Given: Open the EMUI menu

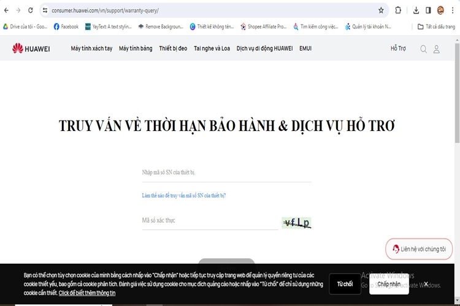Looking at the screenshot, I should coord(305,48).
